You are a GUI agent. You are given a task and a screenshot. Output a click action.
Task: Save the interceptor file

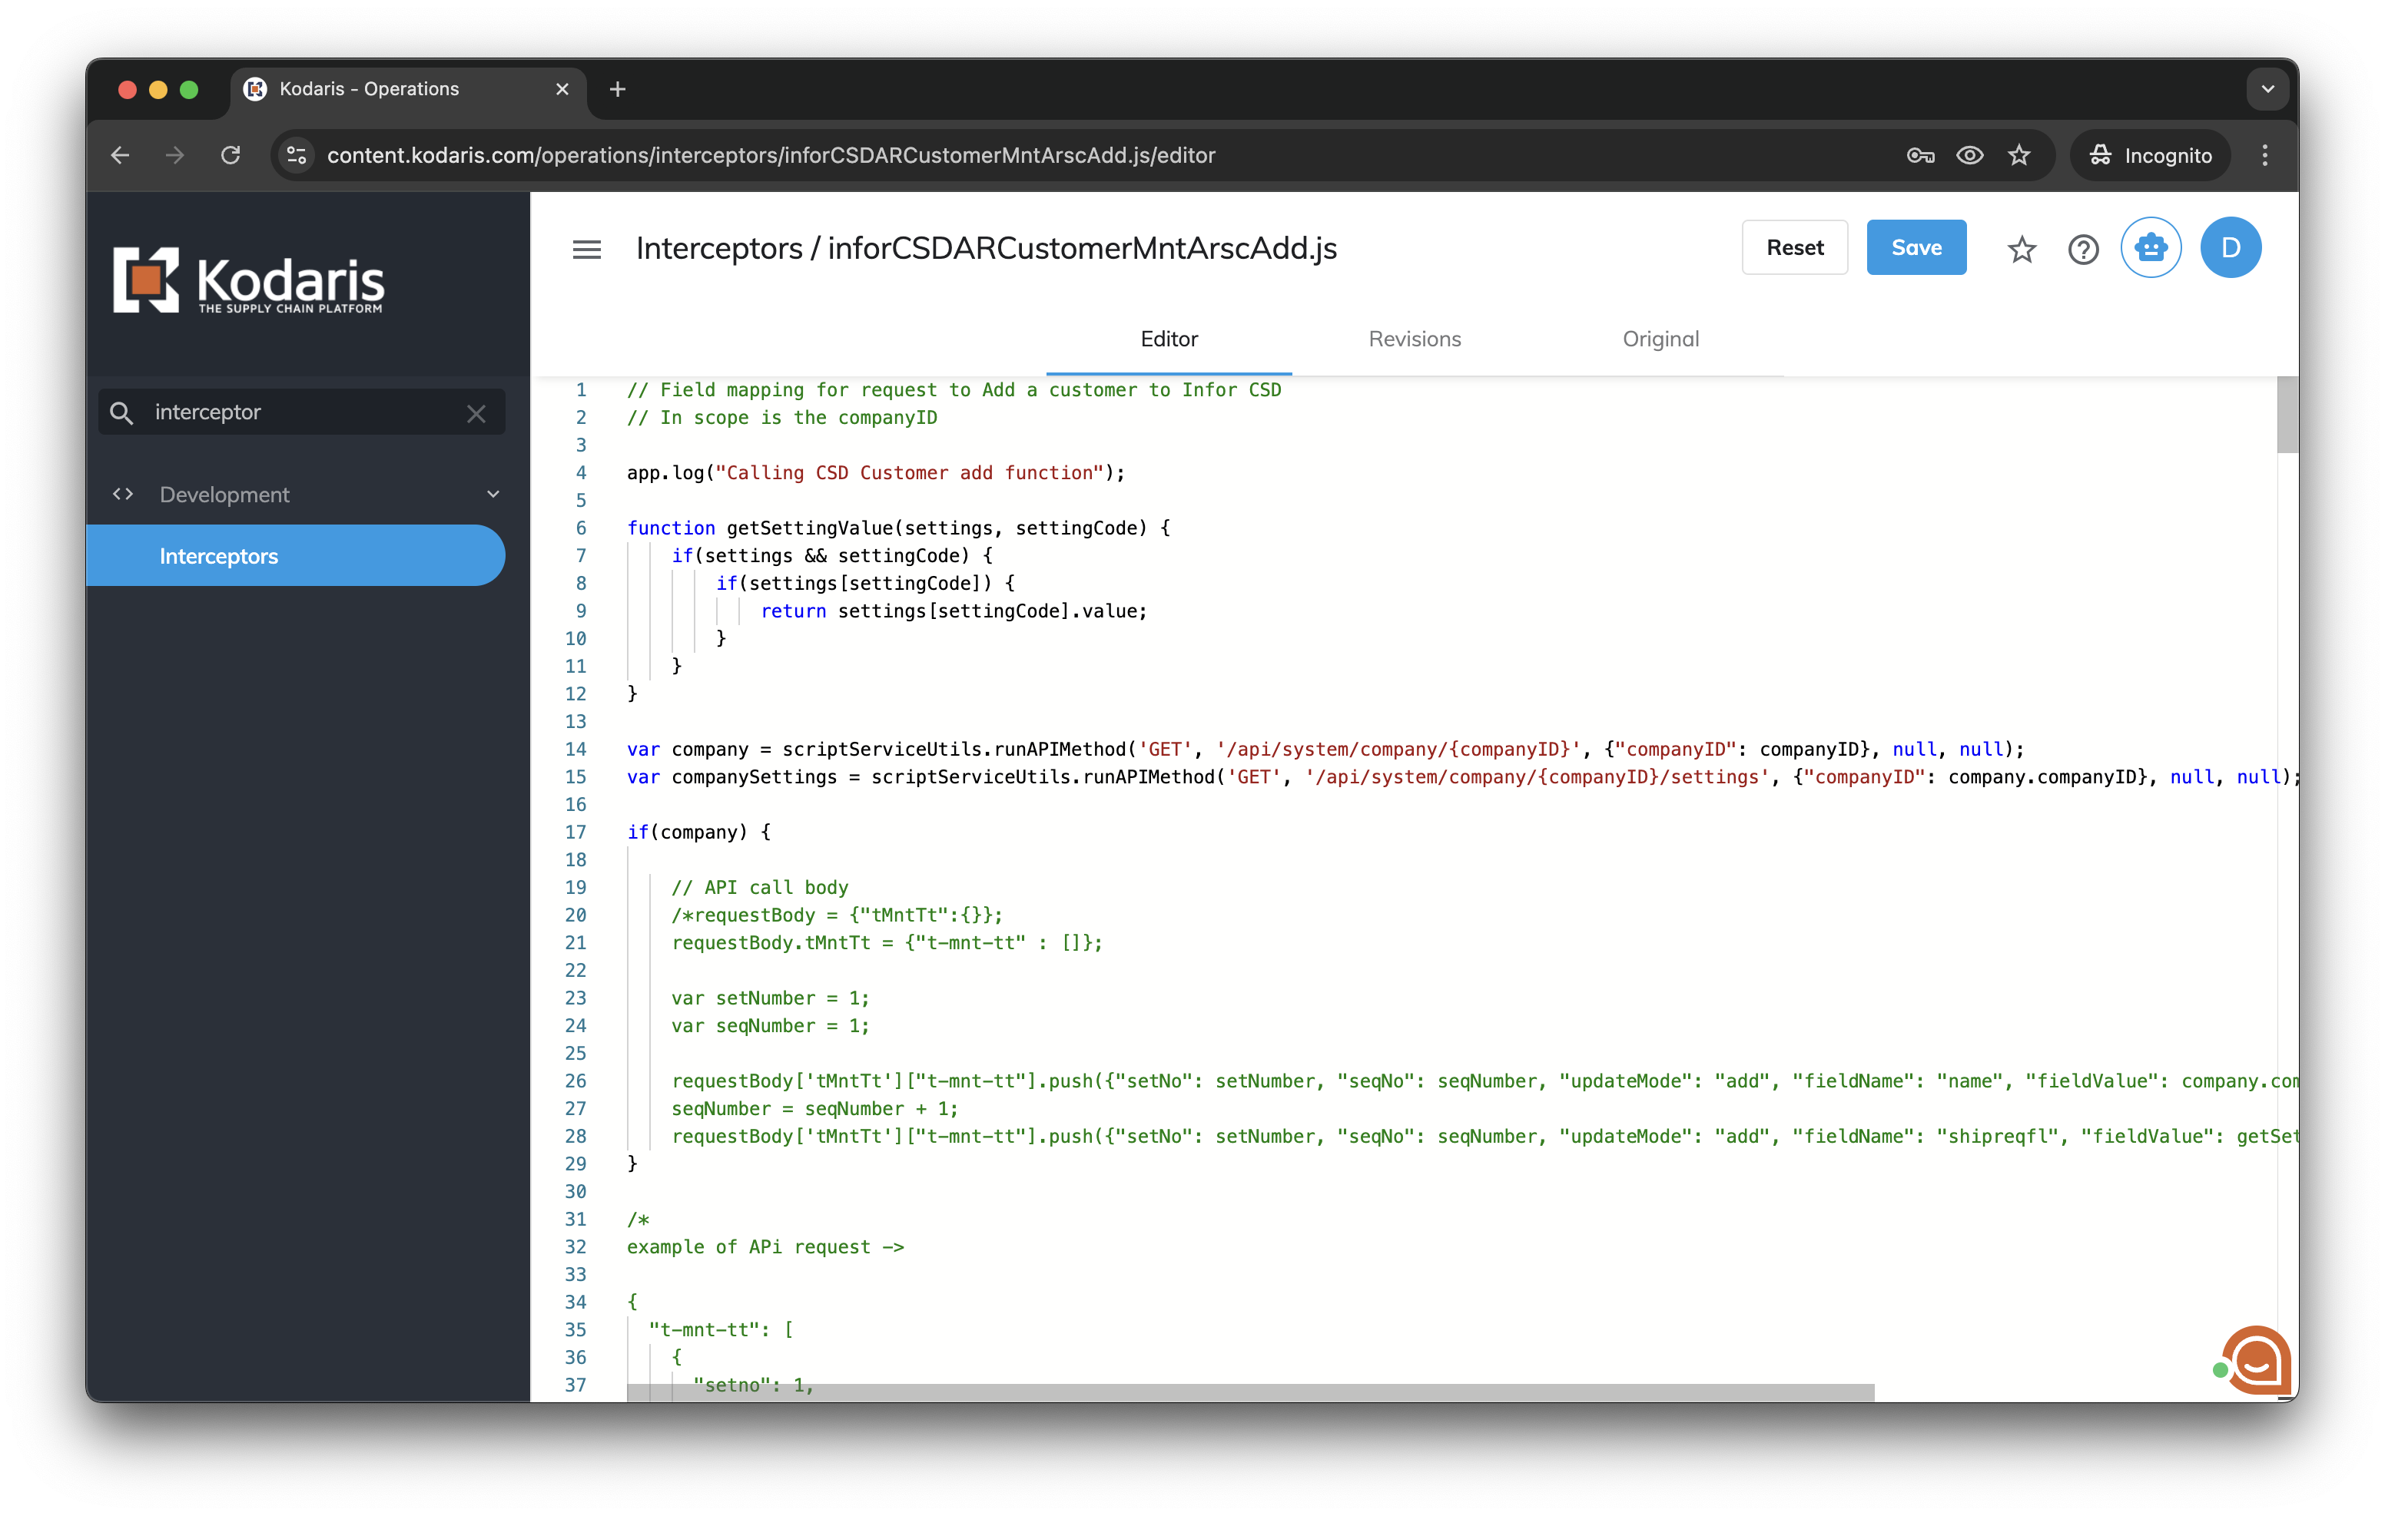(1916, 247)
